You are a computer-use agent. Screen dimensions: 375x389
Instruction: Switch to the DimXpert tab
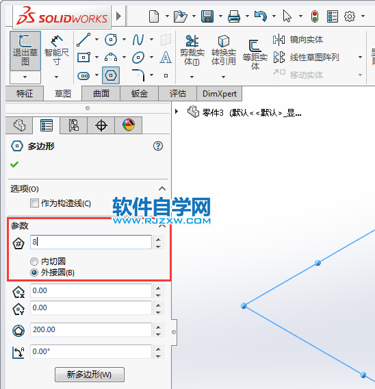pos(220,94)
